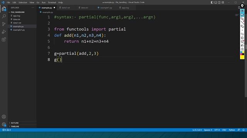The image size is (247, 138).
Task: Switch to the data.txt tab
Action: [x=85, y=8]
